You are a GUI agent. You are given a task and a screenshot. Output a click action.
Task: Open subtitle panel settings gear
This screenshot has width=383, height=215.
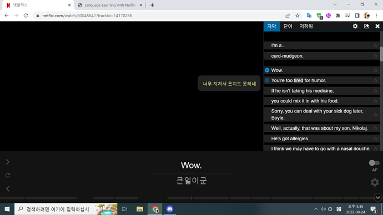355,26
